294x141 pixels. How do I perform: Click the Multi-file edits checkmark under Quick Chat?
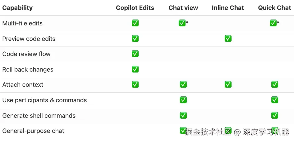click(273, 23)
